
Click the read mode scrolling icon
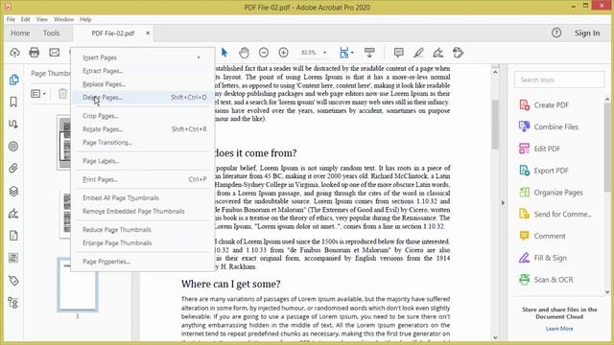point(369,53)
